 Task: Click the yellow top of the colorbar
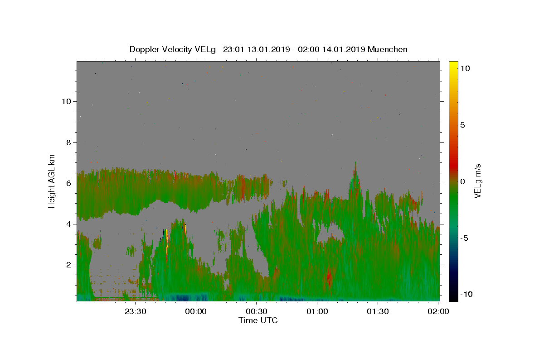(x=453, y=64)
